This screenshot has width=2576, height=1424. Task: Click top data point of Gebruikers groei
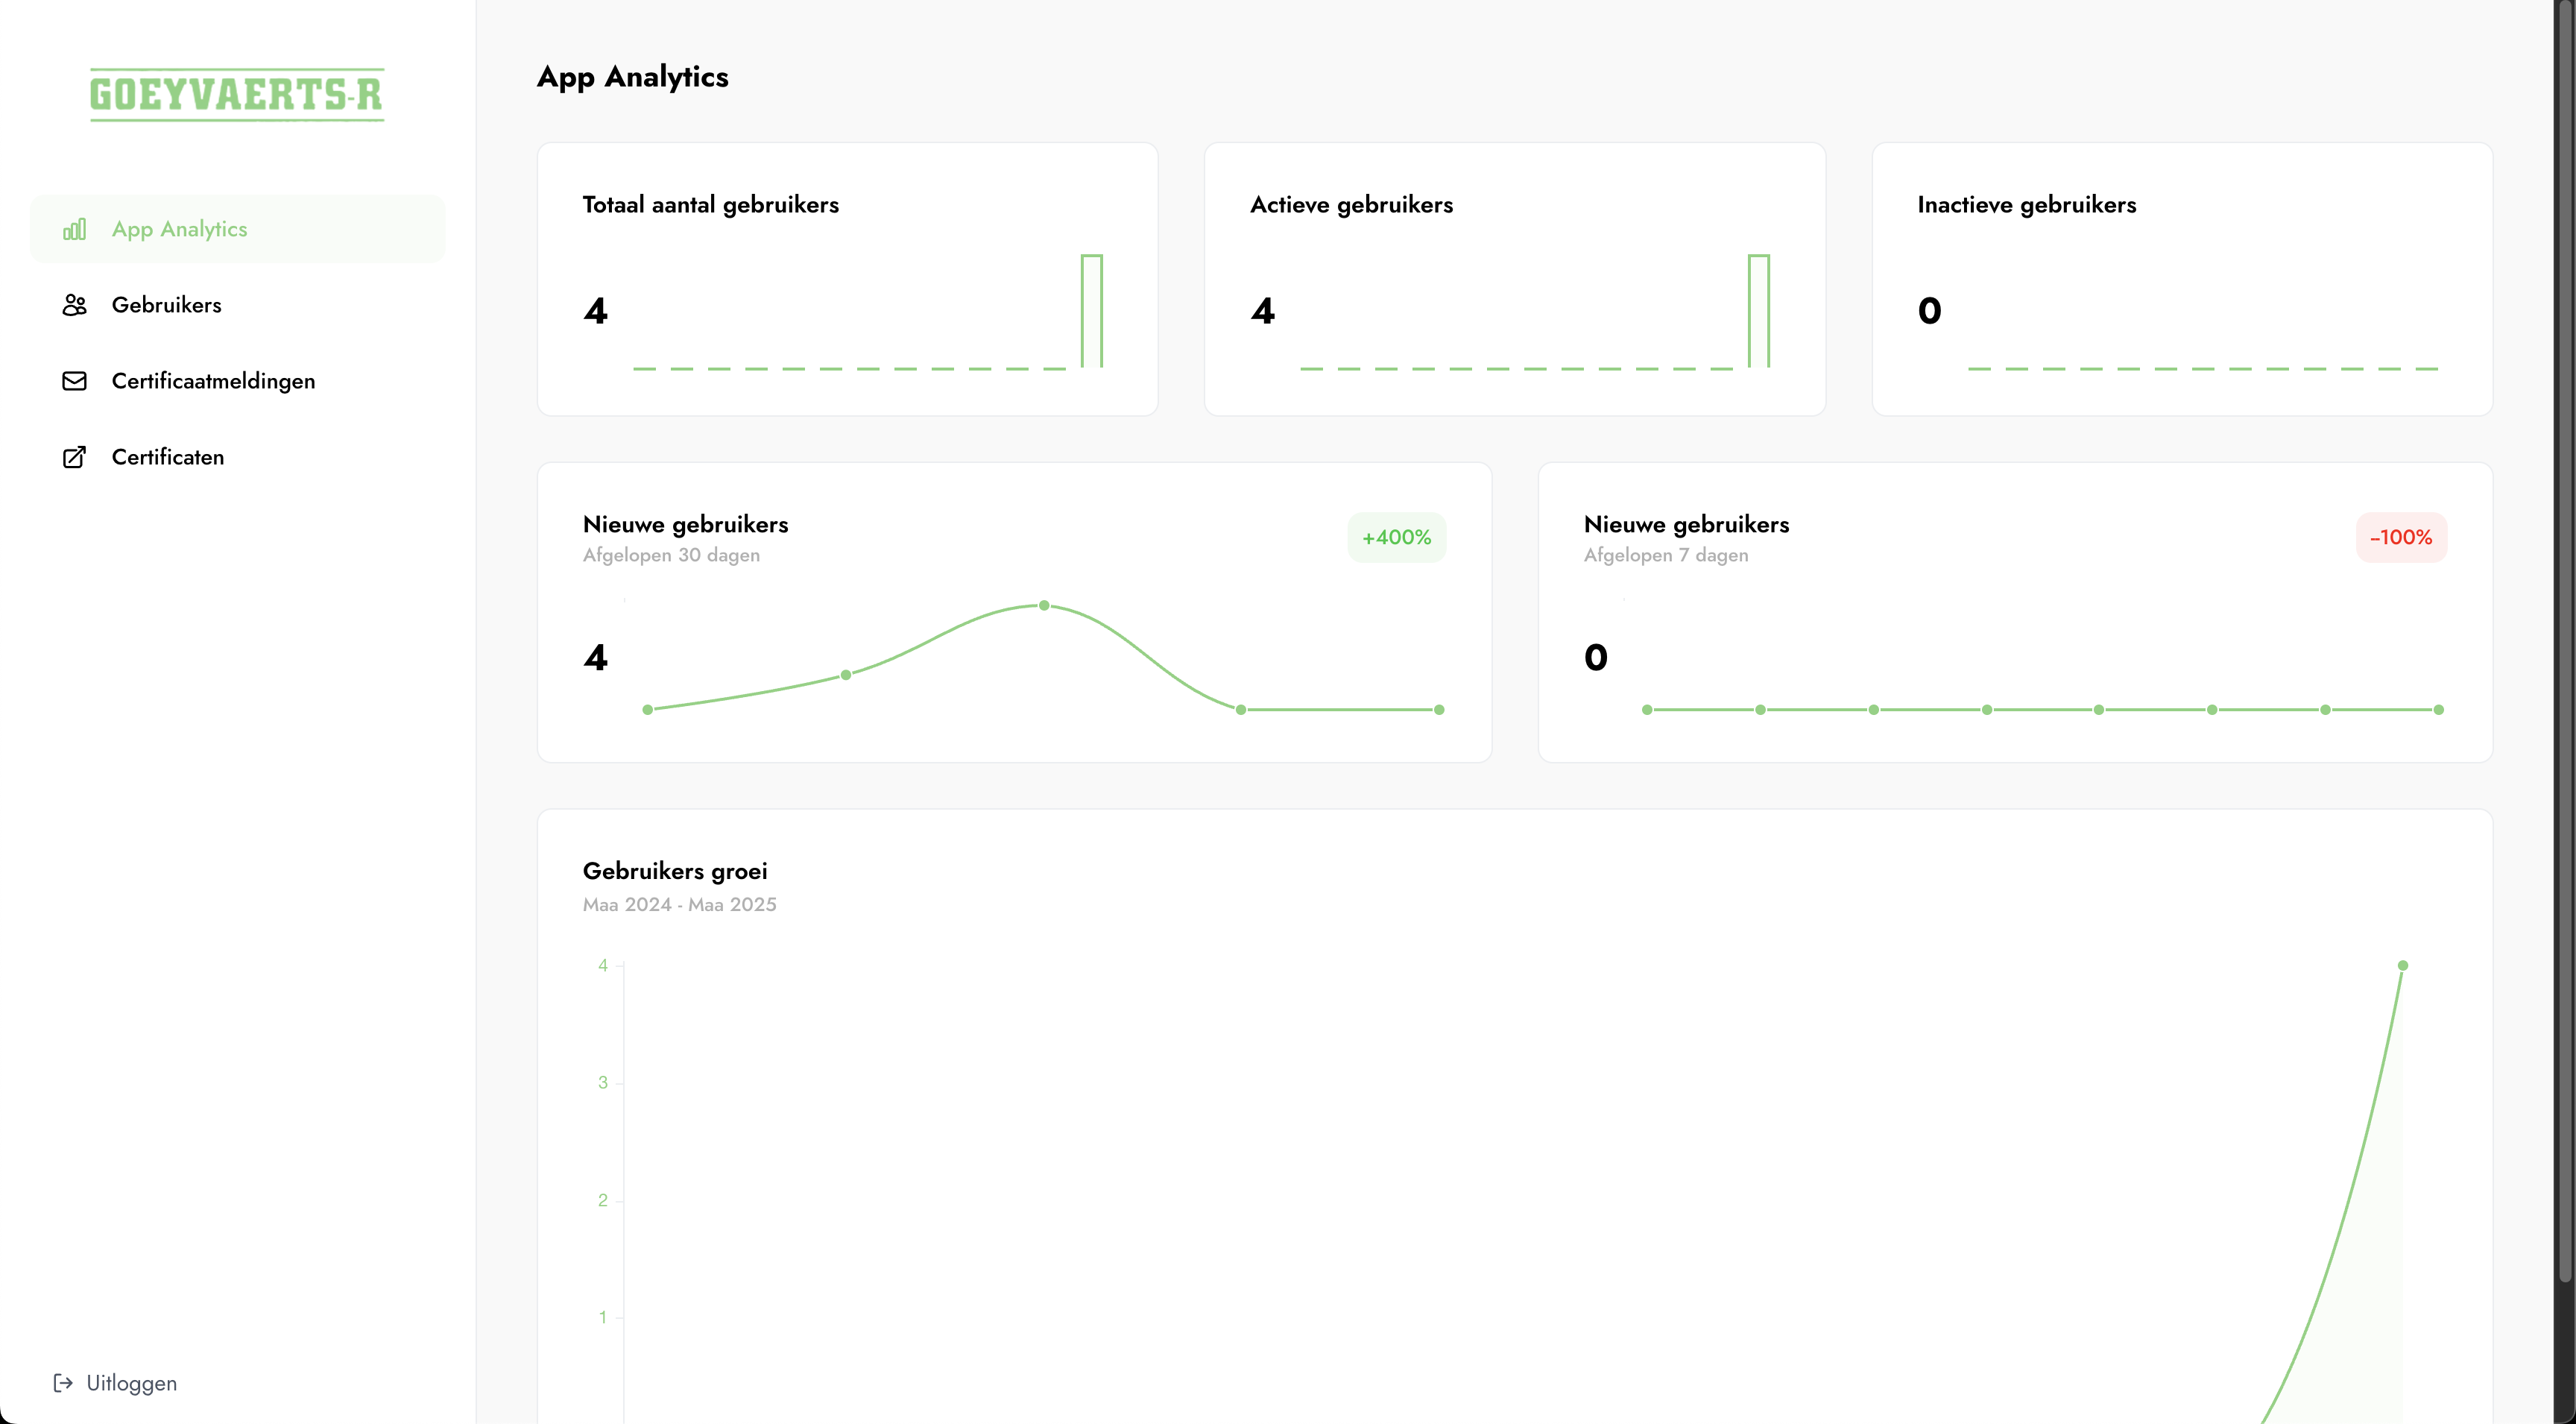(x=2402, y=966)
